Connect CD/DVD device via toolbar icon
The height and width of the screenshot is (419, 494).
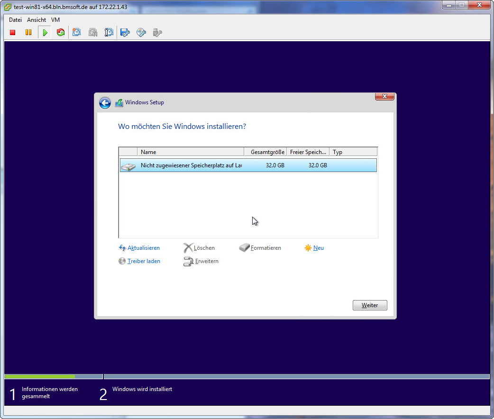coord(141,32)
